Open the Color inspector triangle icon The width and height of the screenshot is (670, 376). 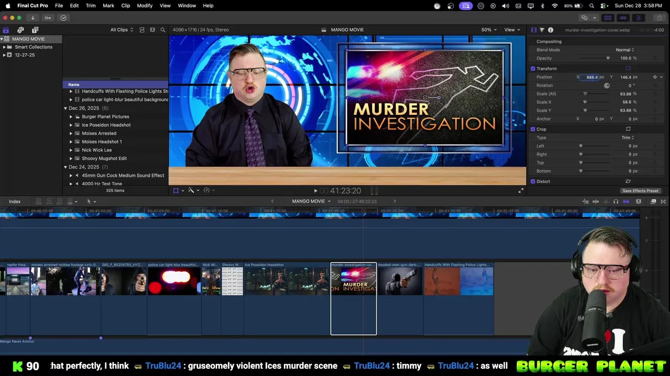point(542,30)
